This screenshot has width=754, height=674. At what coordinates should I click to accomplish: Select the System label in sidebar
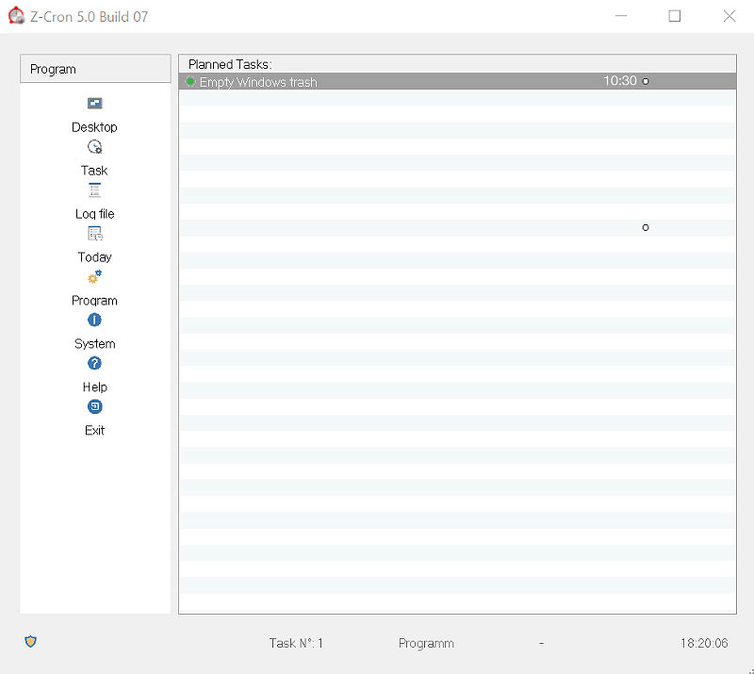click(x=95, y=343)
